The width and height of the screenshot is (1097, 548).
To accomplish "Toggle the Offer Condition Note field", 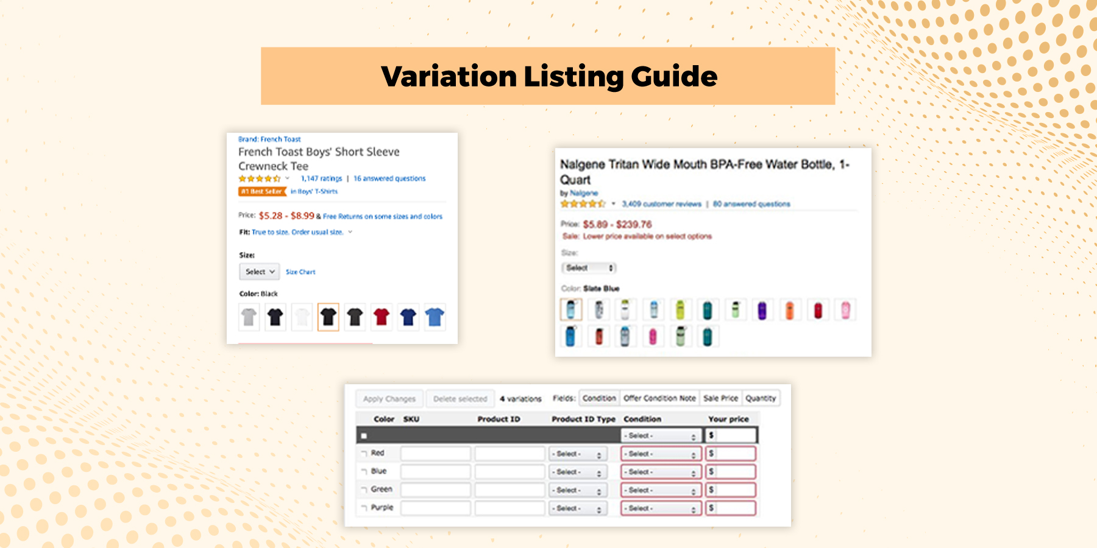I will coord(659,398).
